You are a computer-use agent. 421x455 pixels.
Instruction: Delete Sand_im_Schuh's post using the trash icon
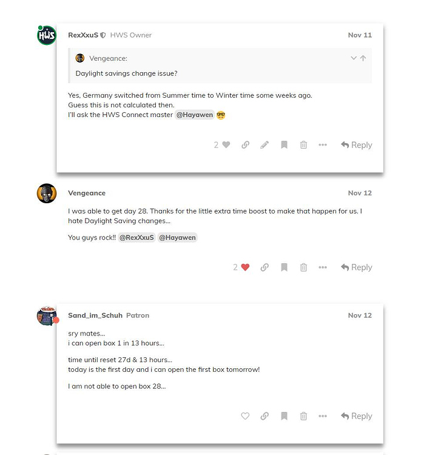pyautogui.click(x=303, y=416)
